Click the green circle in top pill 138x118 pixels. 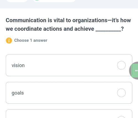coord(37,0)
